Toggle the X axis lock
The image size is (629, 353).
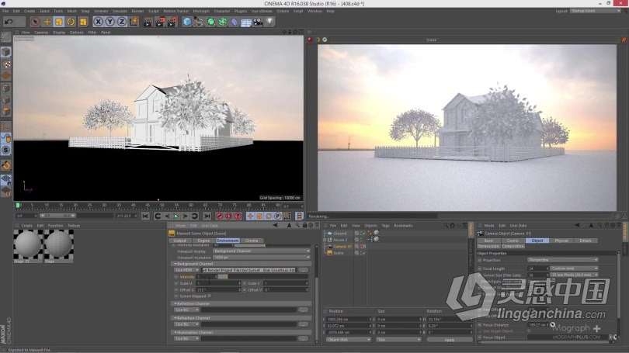[x=98, y=22]
